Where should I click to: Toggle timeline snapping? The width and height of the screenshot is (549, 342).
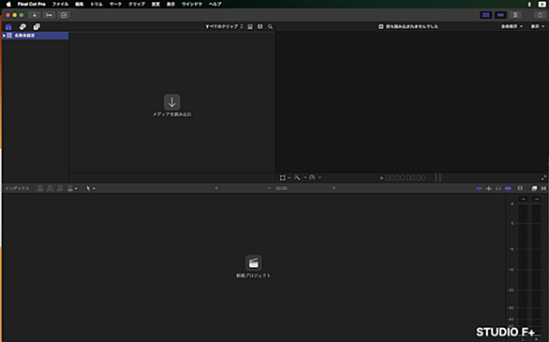508,188
